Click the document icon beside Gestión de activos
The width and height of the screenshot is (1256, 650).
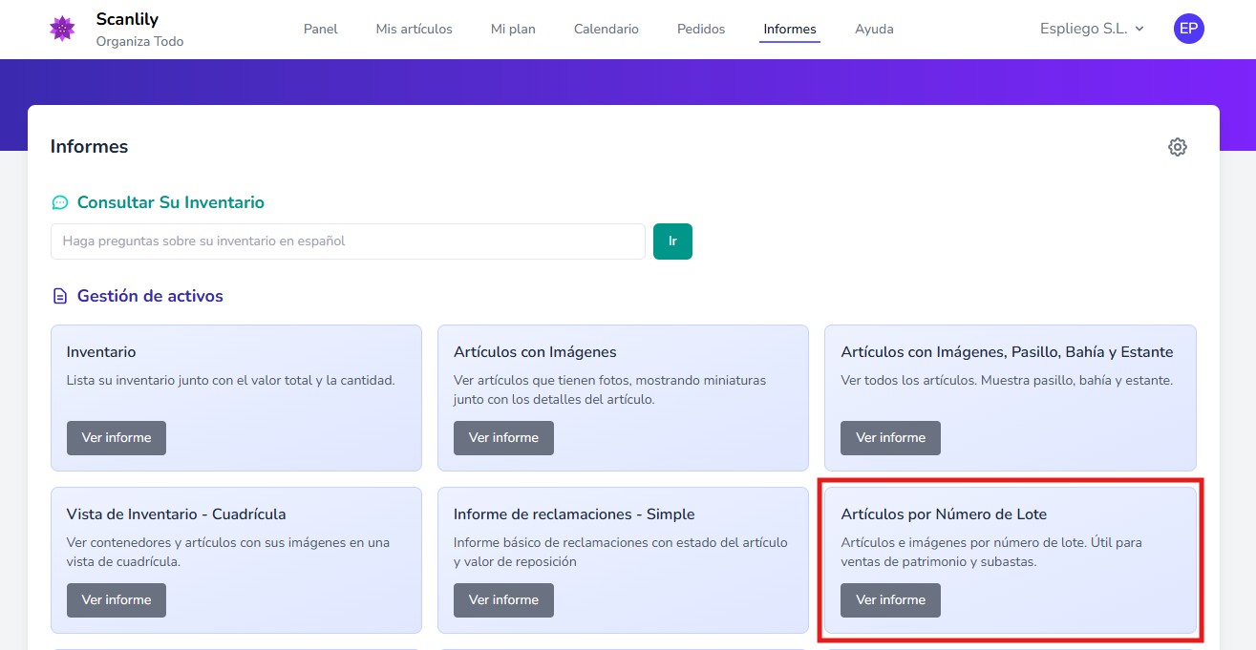[60, 296]
